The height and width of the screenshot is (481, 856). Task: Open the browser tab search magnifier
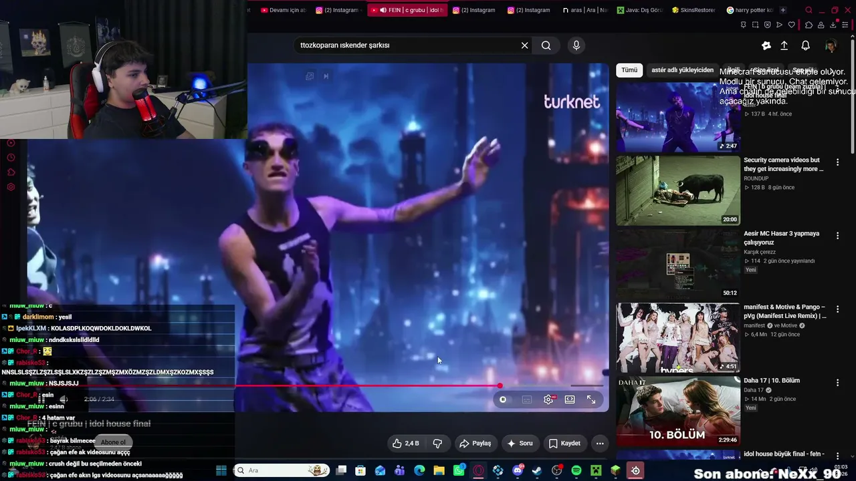809,10
